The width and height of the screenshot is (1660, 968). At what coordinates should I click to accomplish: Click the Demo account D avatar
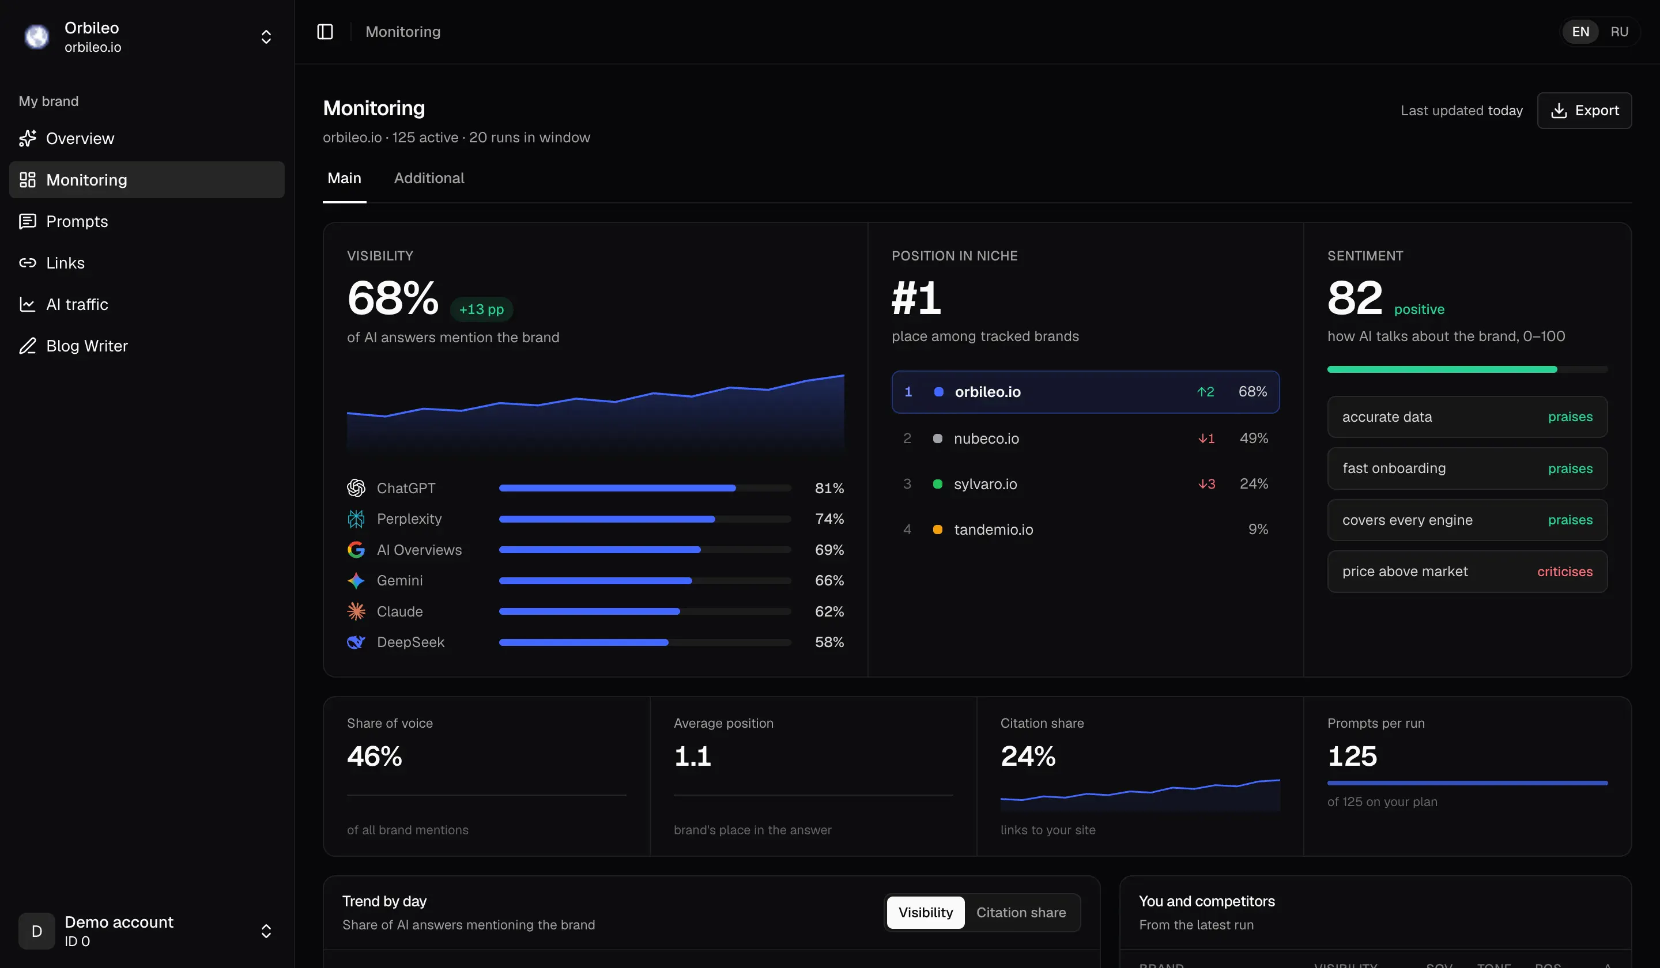click(x=37, y=931)
